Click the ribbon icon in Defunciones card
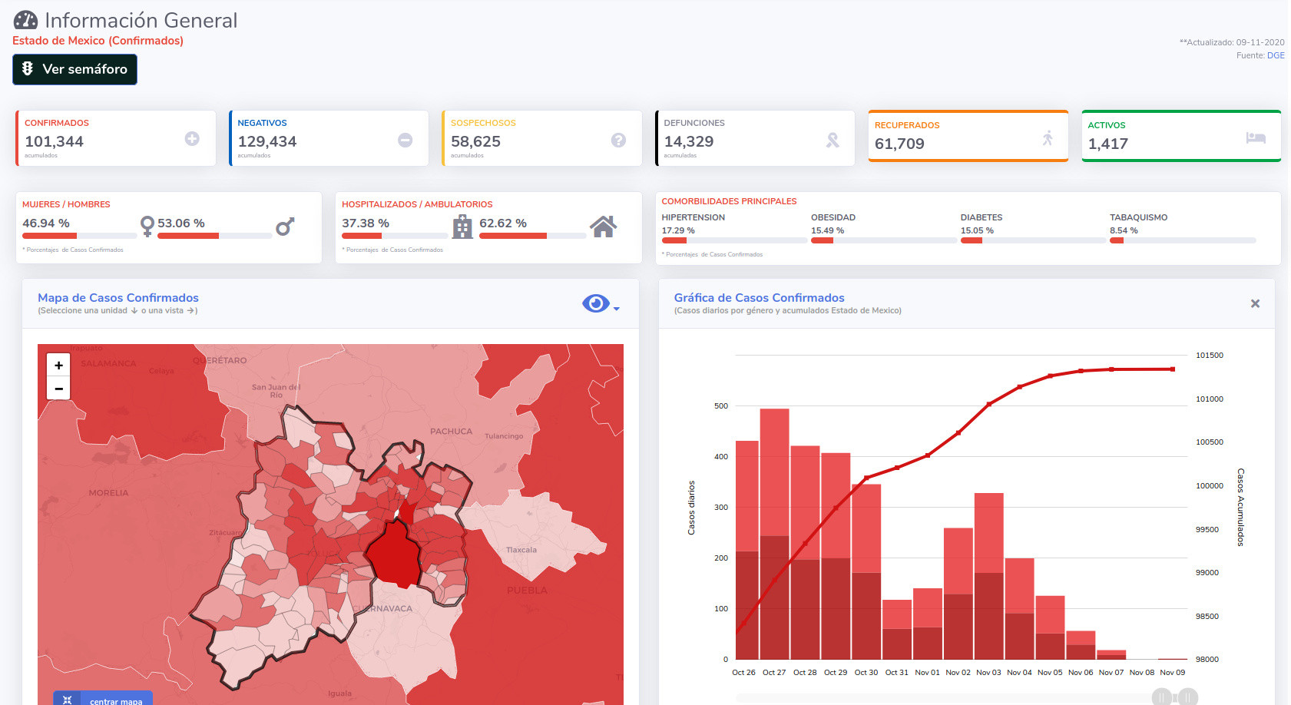Viewport: 1291px width, 705px height. [x=833, y=140]
